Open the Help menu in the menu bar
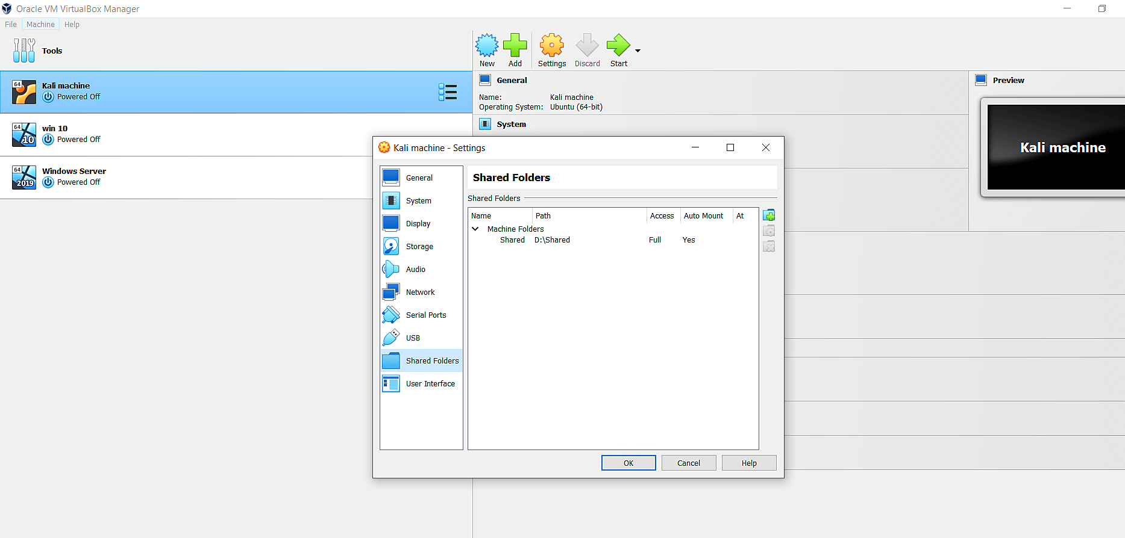The height and width of the screenshot is (538, 1125). point(72,24)
